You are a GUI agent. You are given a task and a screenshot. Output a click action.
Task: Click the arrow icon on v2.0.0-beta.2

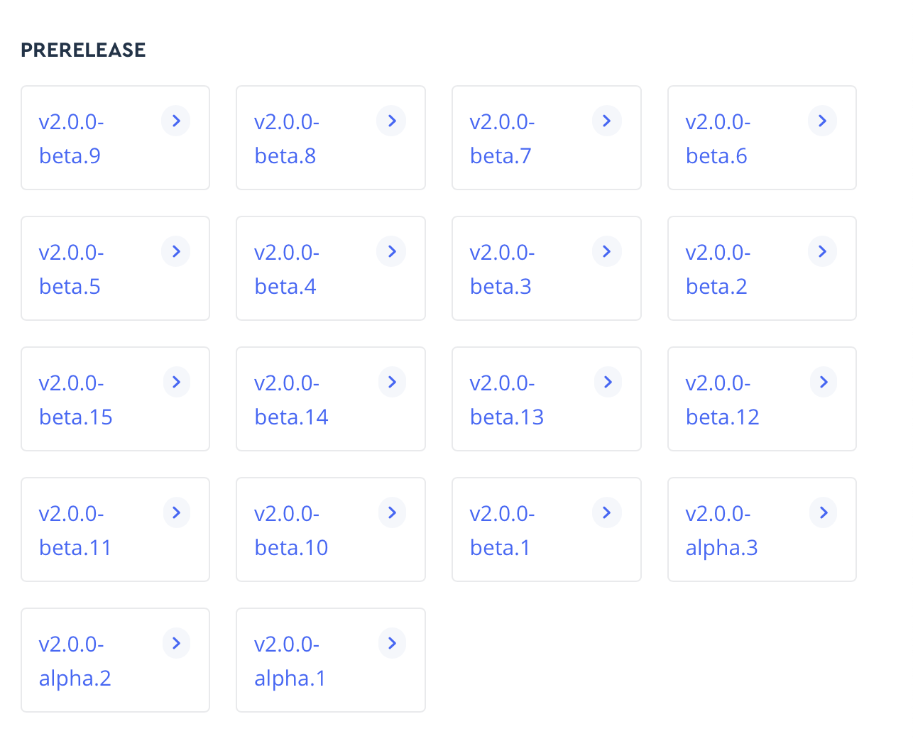tap(822, 251)
